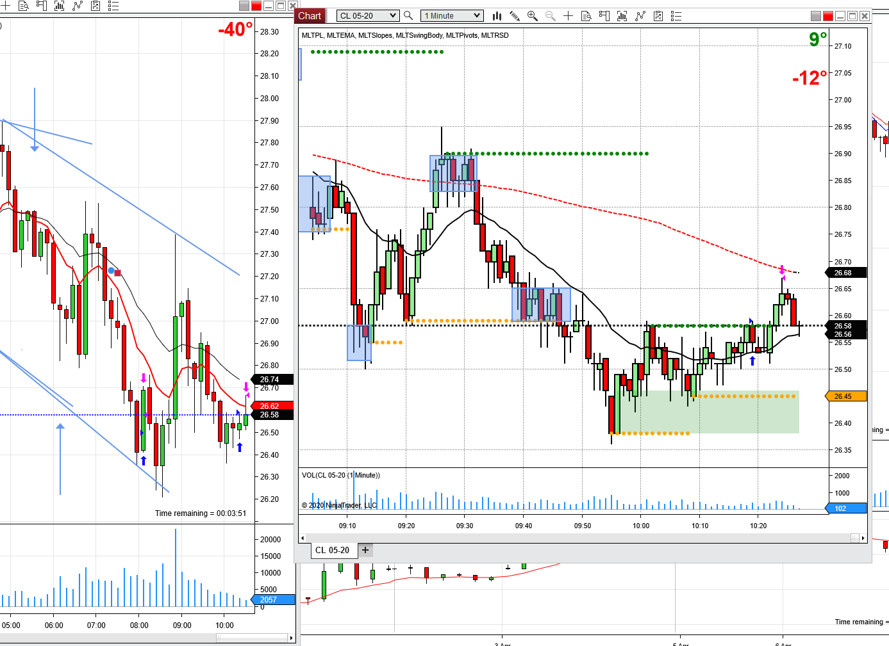The width and height of the screenshot is (889, 646).
Task: Click the 08:00 time label on left chart
Action: pos(139,626)
